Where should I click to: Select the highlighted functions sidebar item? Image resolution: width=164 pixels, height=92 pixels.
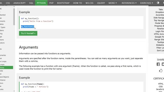[x=6, y=67]
